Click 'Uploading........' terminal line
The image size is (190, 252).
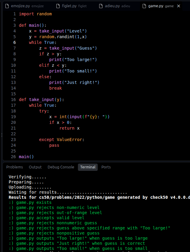tap(30, 187)
